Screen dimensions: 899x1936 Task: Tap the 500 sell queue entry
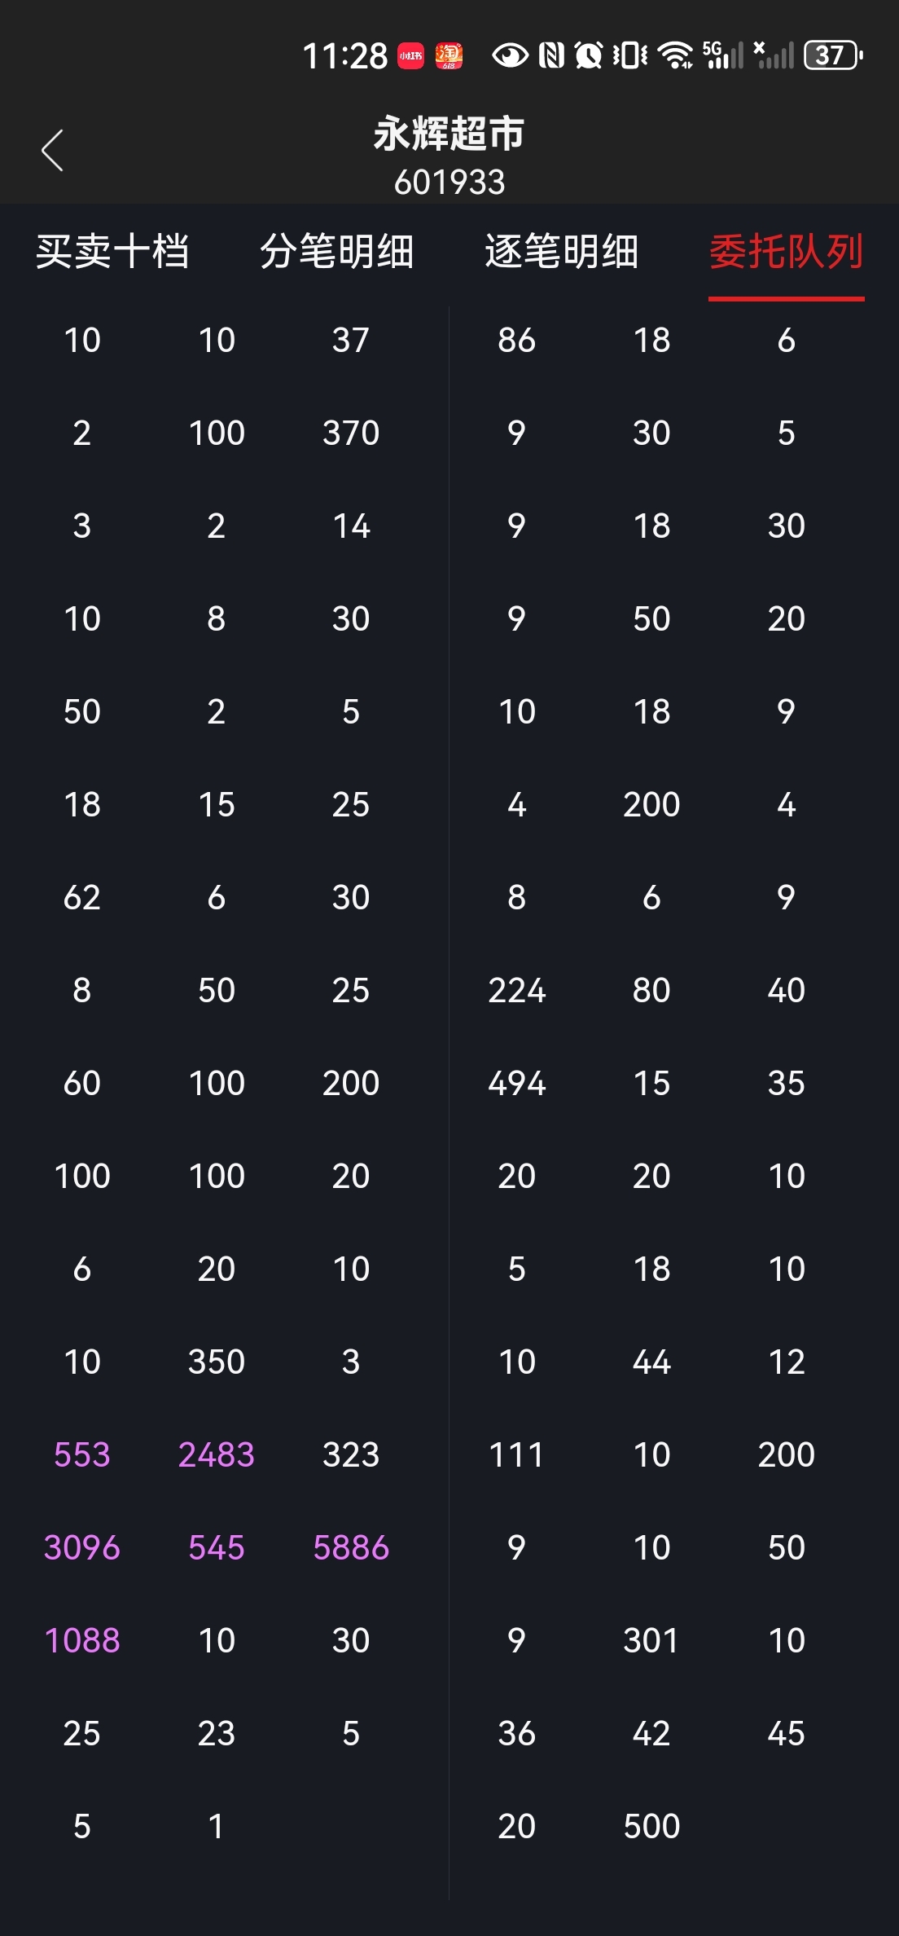(x=651, y=1826)
